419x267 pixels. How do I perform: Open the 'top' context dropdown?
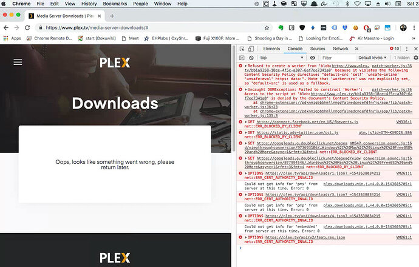[x=282, y=58]
